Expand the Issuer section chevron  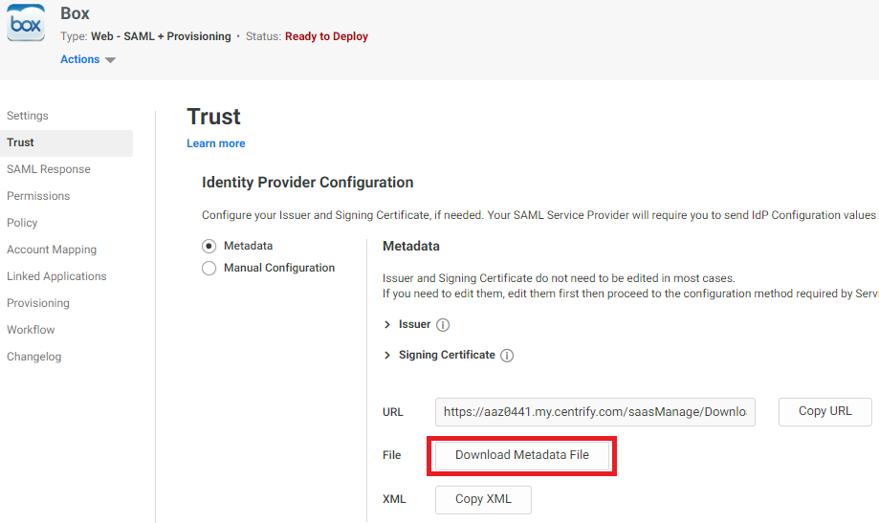coord(386,324)
